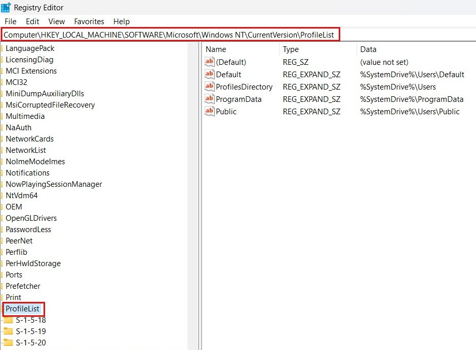Image resolution: width=476 pixels, height=350 pixels.
Task: Click the ab icon next to ProfilesDirectory
Action: click(x=209, y=86)
